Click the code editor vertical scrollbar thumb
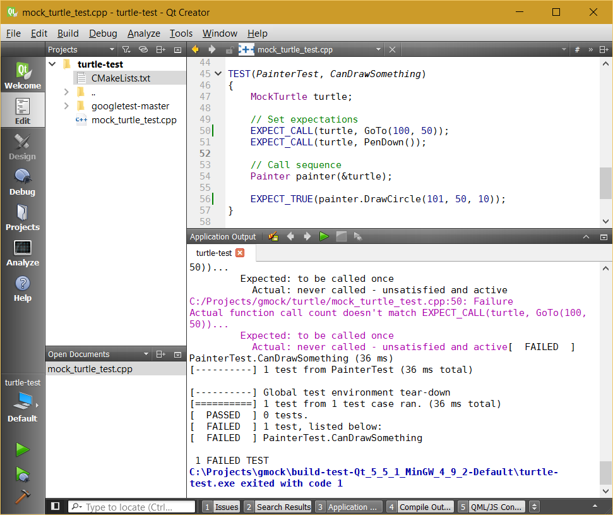This screenshot has width=613, height=515. pos(605,183)
